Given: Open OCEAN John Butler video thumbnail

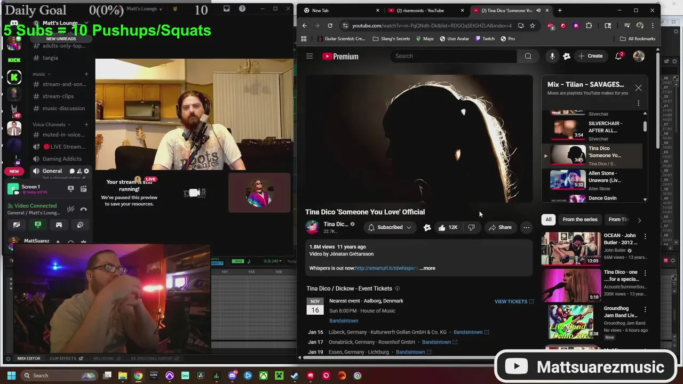Looking at the screenshot, I should point(570,248).
